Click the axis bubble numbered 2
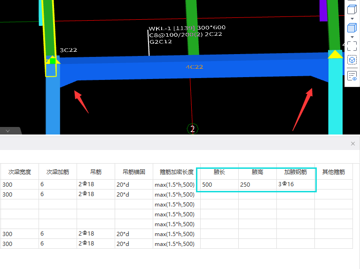This screenshot has height=269, width=360. (x=192, y=129)
